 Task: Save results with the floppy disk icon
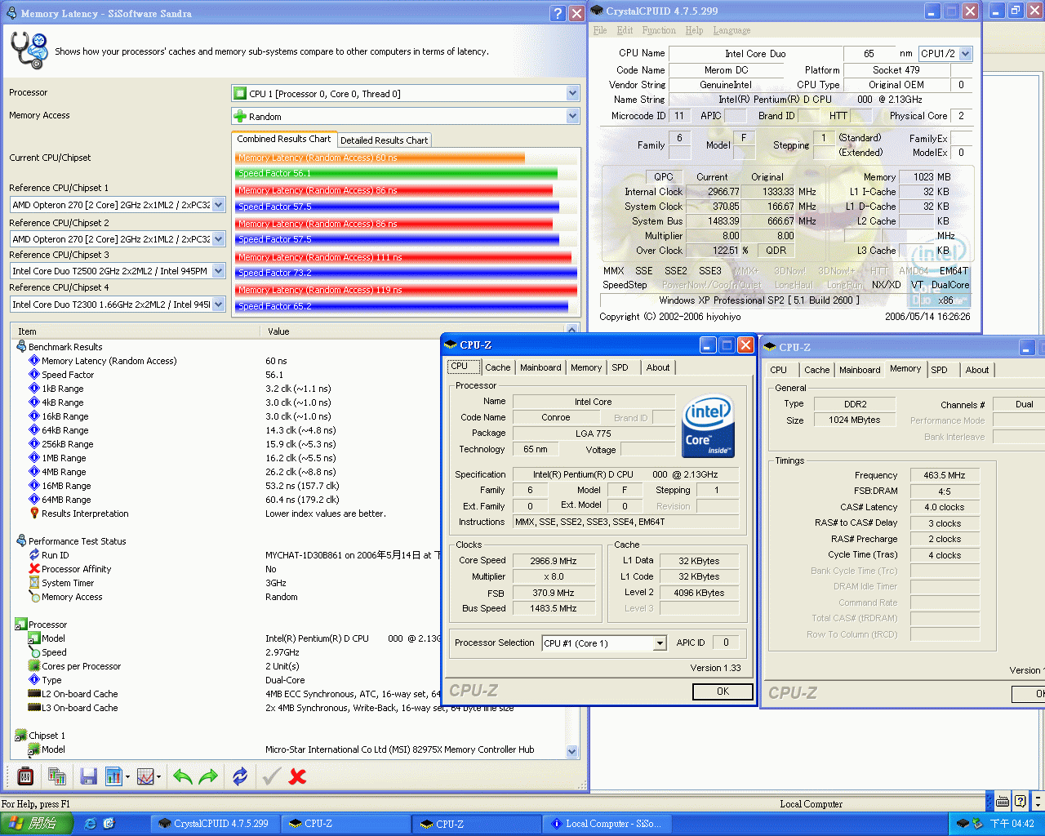[89, 776]
